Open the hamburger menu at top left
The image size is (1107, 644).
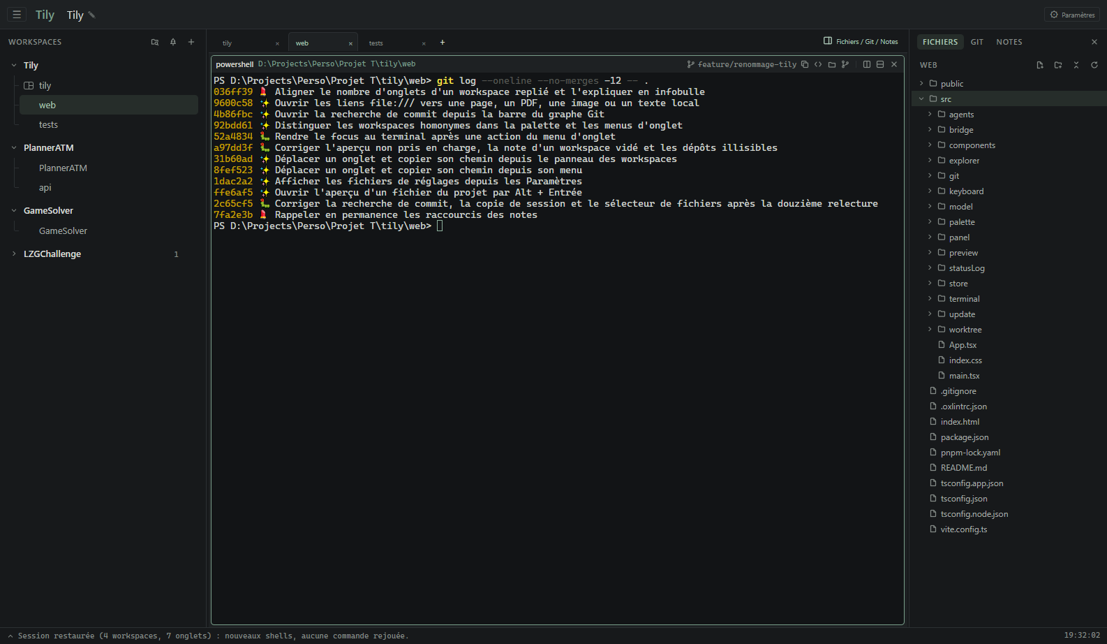click(x=17, y=14)
